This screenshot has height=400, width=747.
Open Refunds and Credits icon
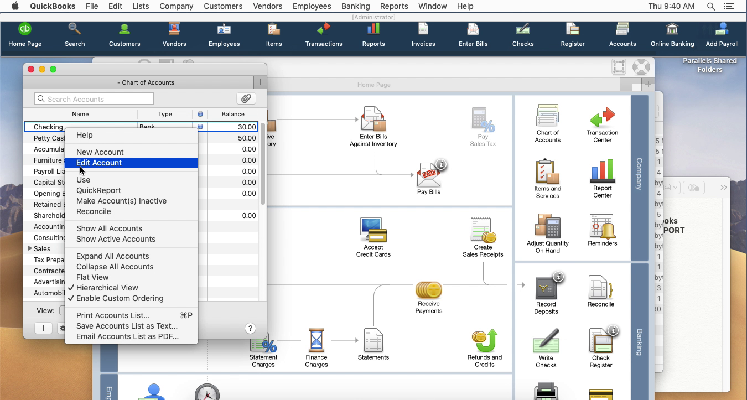(485, 348)
